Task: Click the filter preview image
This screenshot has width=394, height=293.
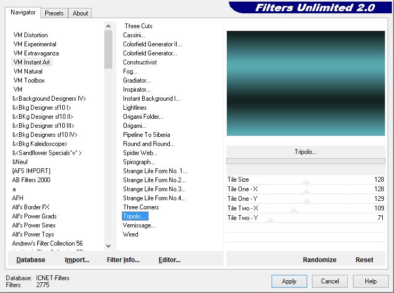Action: point(306,83)
